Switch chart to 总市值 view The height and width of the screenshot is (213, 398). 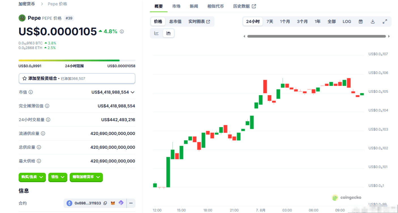175,21
